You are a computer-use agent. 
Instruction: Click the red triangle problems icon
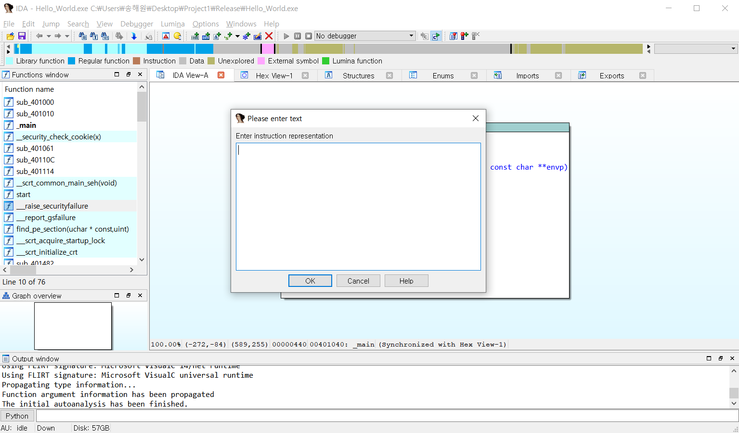tap(166, 36)
